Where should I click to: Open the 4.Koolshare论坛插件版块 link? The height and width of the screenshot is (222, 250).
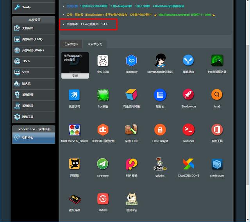pos(168,6)
